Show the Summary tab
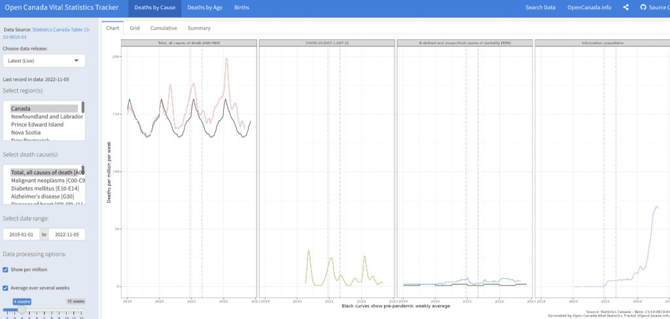Viewport: 670px width, 319px height. 199,28
